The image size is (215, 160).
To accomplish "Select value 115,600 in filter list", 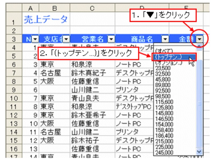I will click(x=164, y=102).
